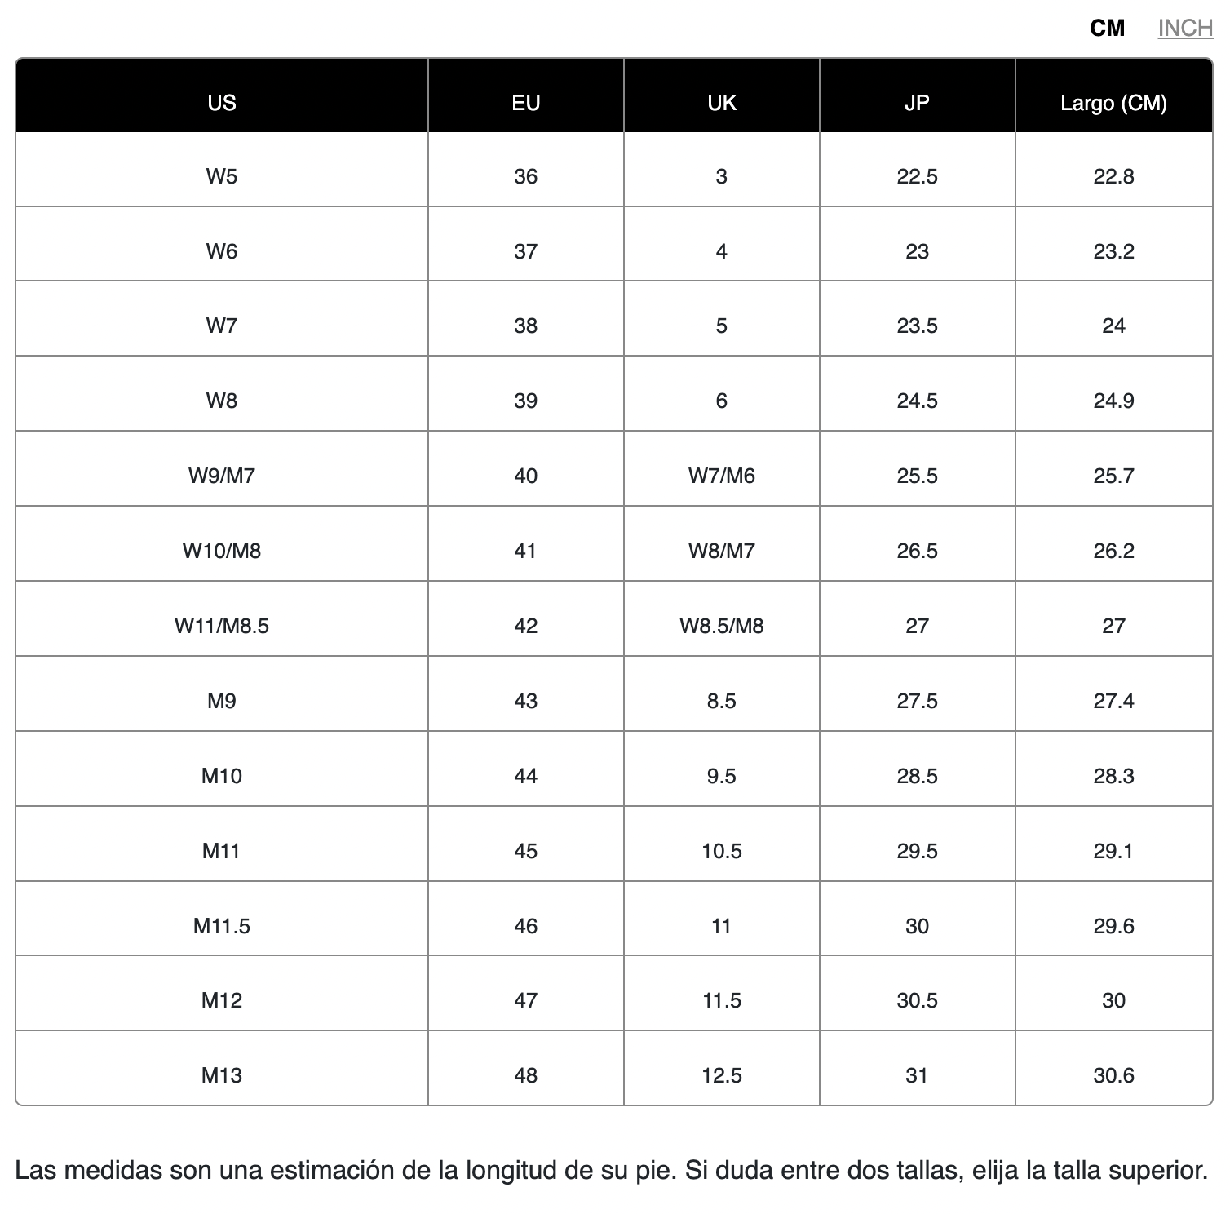Click the 30.6 length cell

[1113, 1075]
